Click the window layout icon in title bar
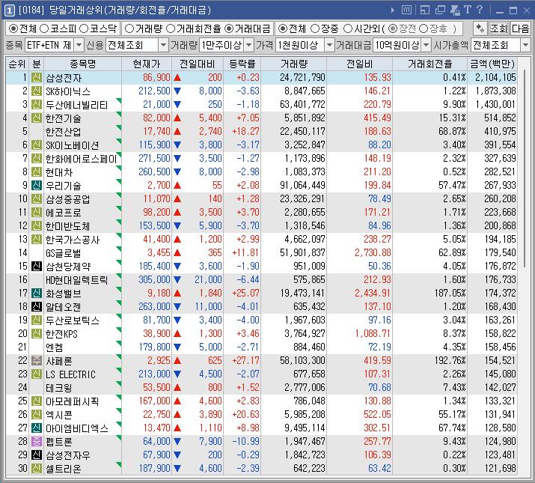Viewport: 535px width, 483px height. (425, 10)
